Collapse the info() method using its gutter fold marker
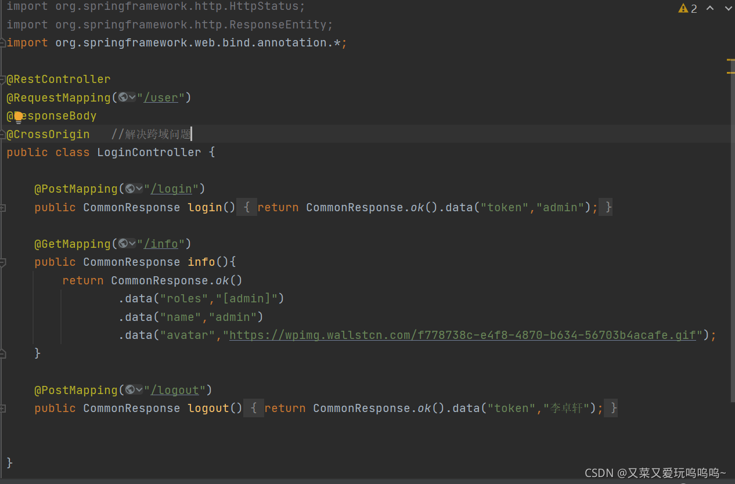Viewport: 735px width, 484px height. pyautogui.click(x=3, y=262)
